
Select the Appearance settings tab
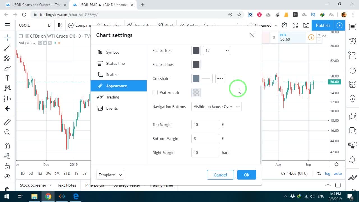coord(119,86)
